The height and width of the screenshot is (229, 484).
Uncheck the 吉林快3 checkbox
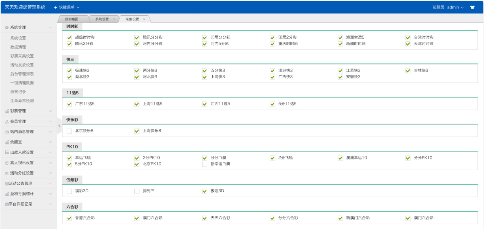coord(408,71)
